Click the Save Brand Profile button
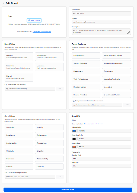The width and height of the screenshot is (137, 193). coord(68,189)
